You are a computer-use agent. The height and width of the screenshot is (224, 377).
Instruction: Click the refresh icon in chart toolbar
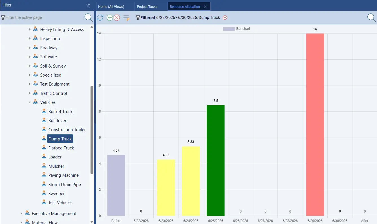[x=100, y=18]
